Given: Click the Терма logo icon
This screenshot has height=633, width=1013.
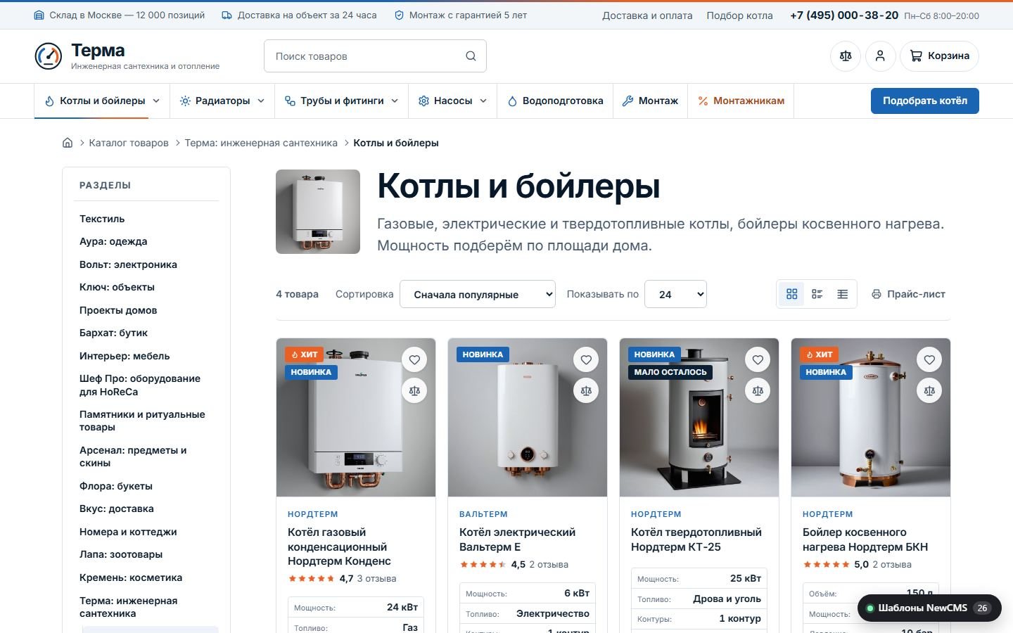Looking at the screenshot, I should pos(49,56).
